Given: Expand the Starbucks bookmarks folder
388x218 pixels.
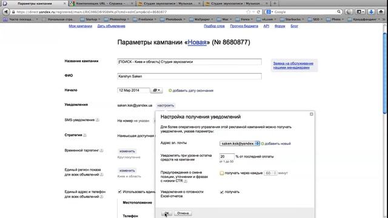Looking at the screenshot, I should click(292, 19).
